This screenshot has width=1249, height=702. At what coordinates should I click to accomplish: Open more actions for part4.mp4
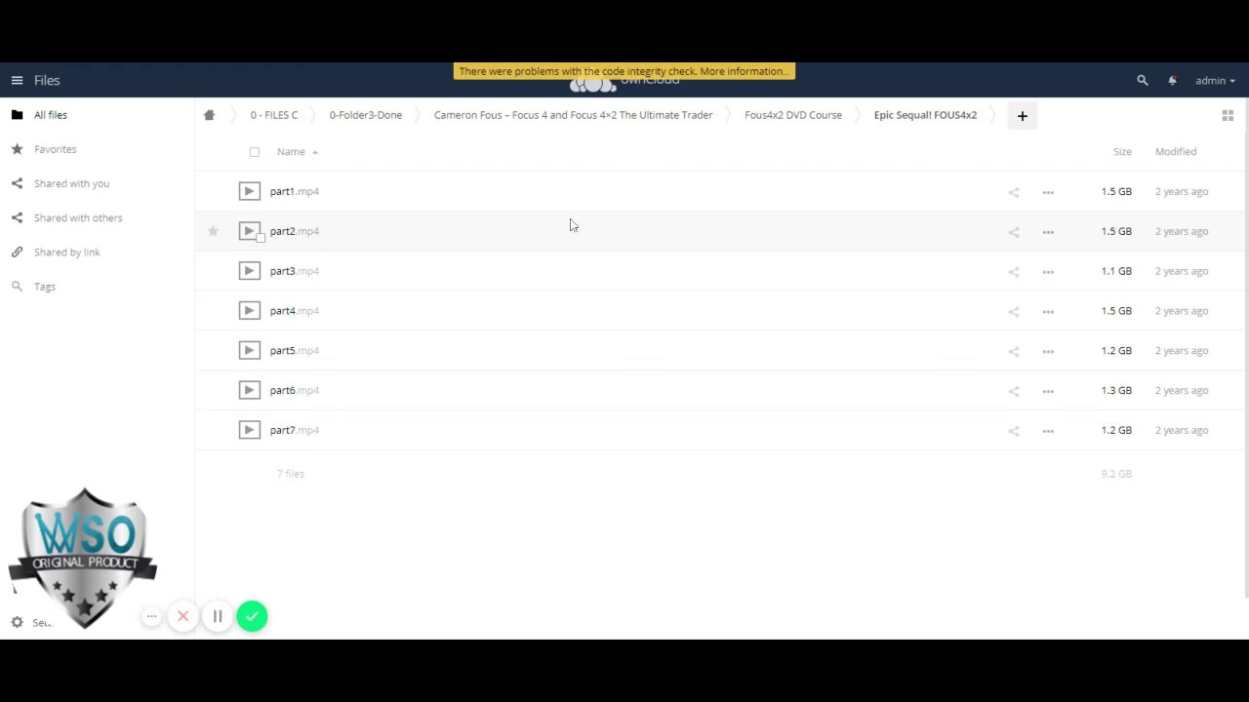(1048, 312)
